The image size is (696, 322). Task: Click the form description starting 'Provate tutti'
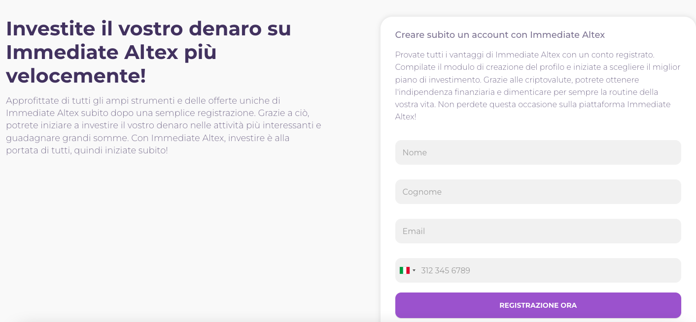(537, 86)
